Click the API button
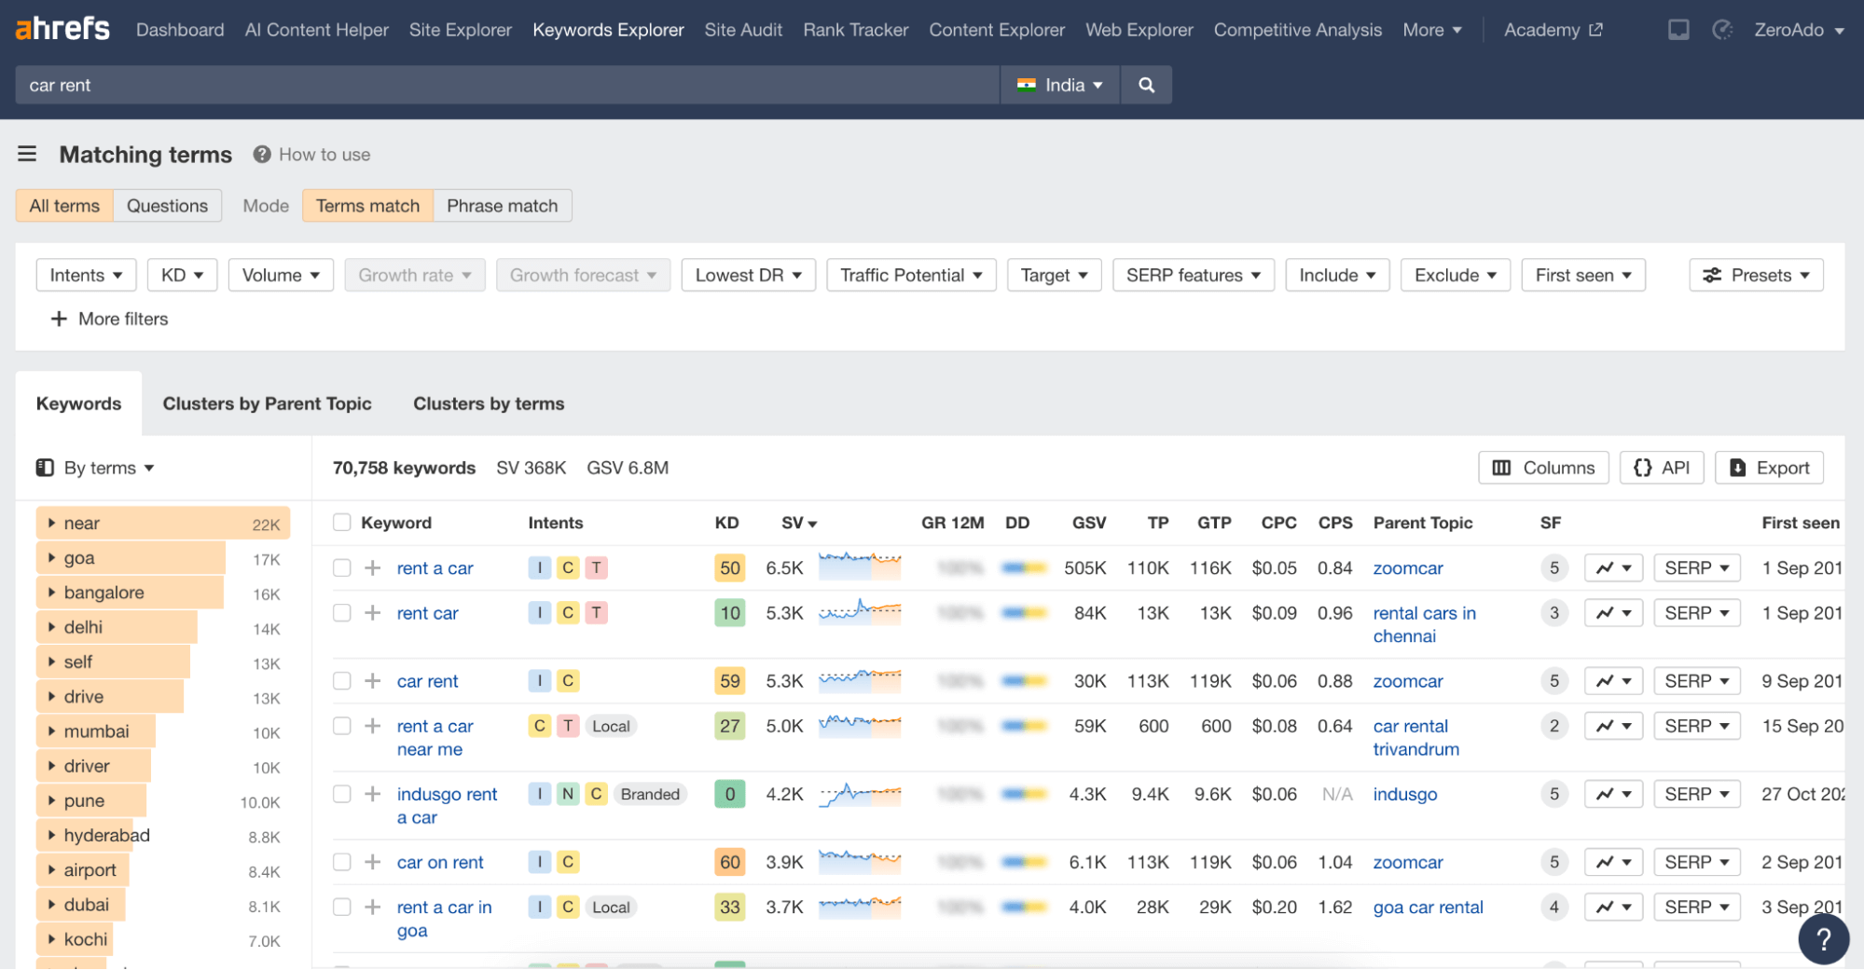 (x=1662, y=468)
